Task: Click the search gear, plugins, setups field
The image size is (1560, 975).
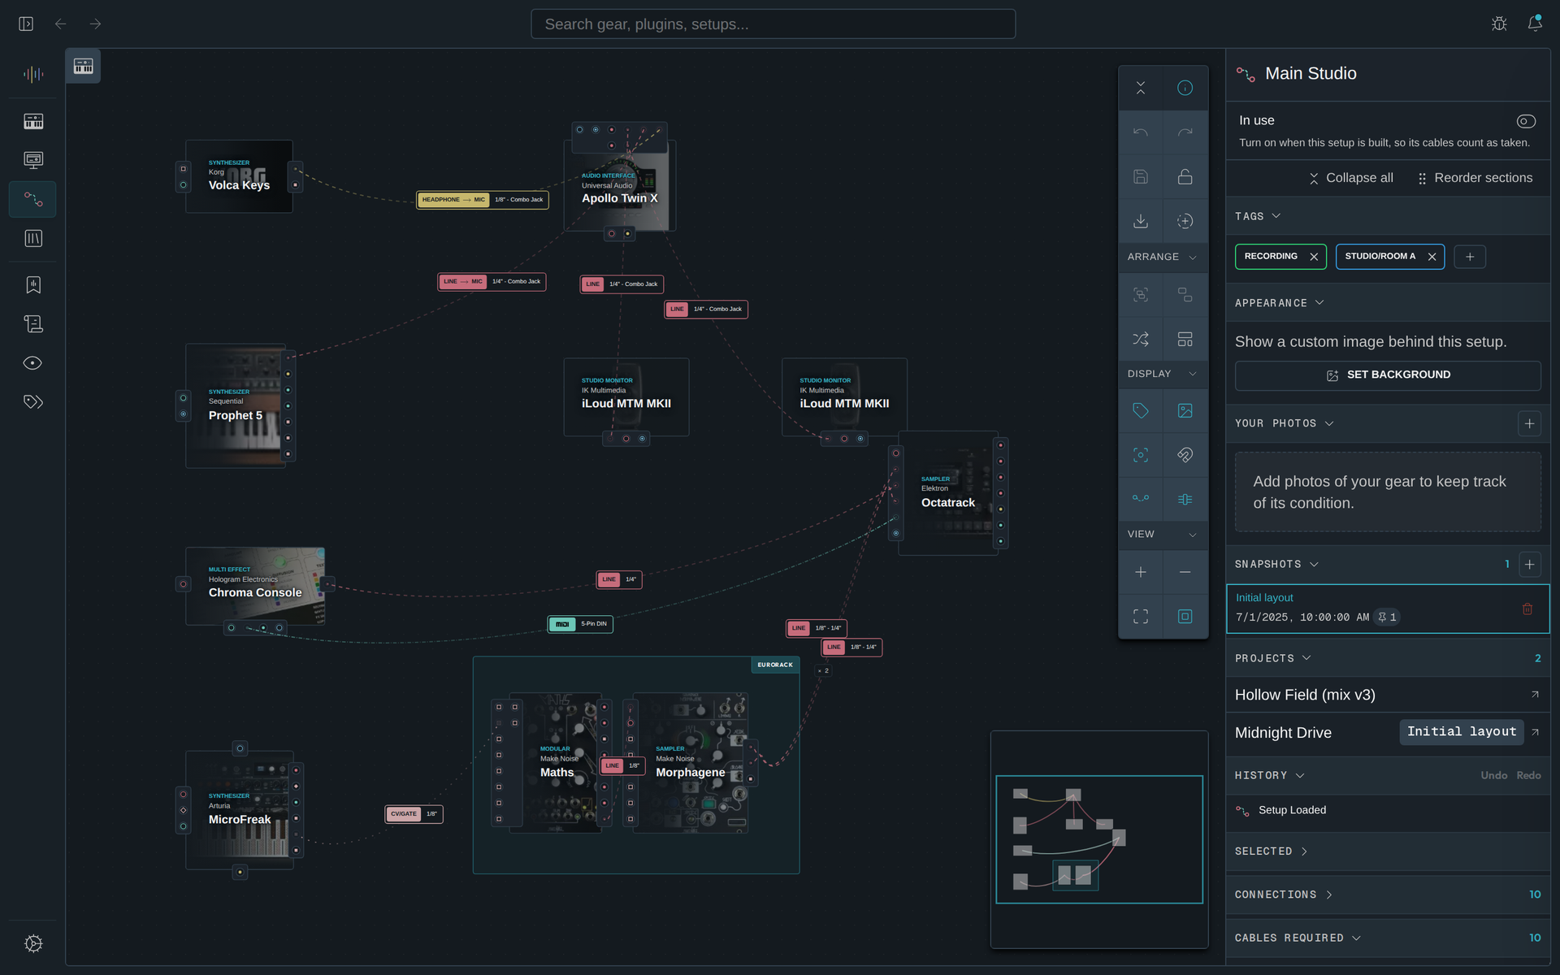Action: click(773, 24)
